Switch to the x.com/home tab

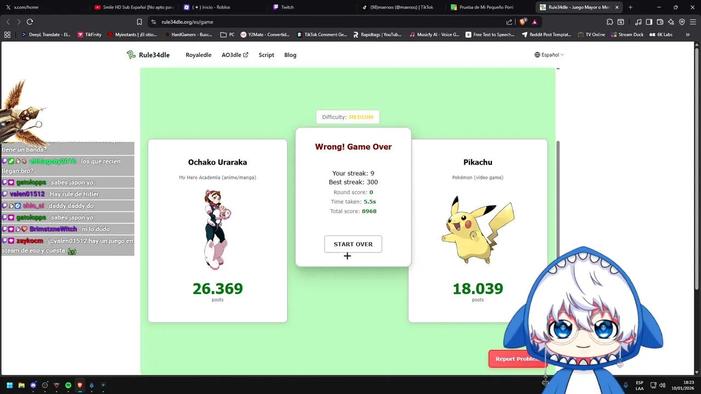tap(44, 7)
